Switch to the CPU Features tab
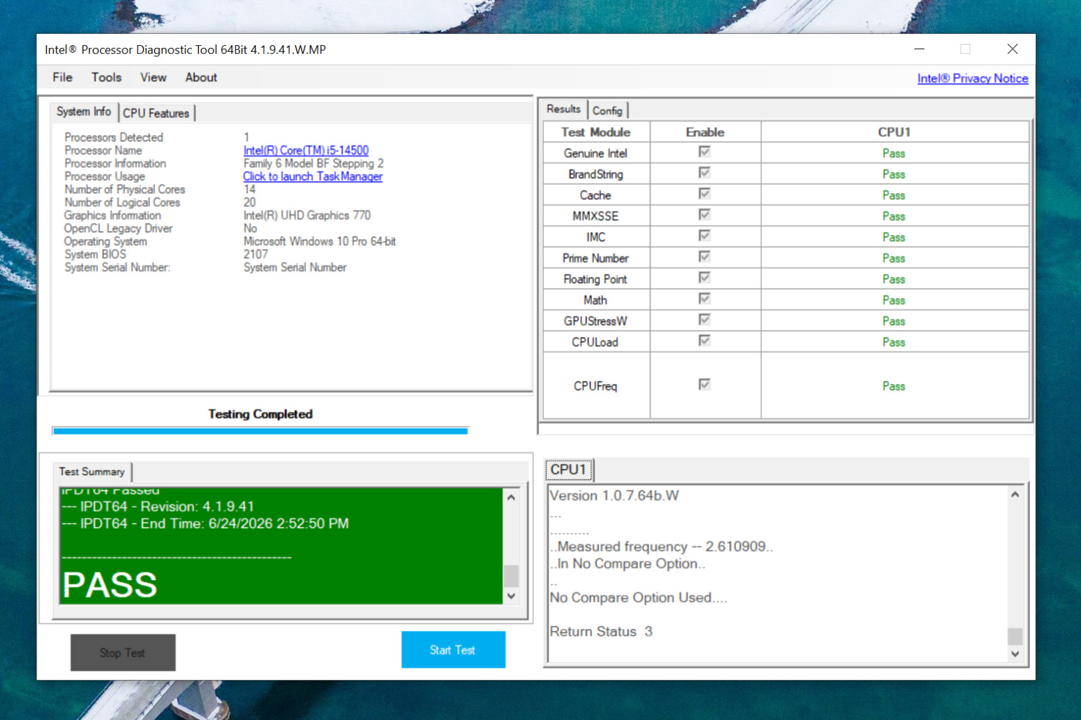Screen dimensions: 1081x720 click(x=156, y=113)
